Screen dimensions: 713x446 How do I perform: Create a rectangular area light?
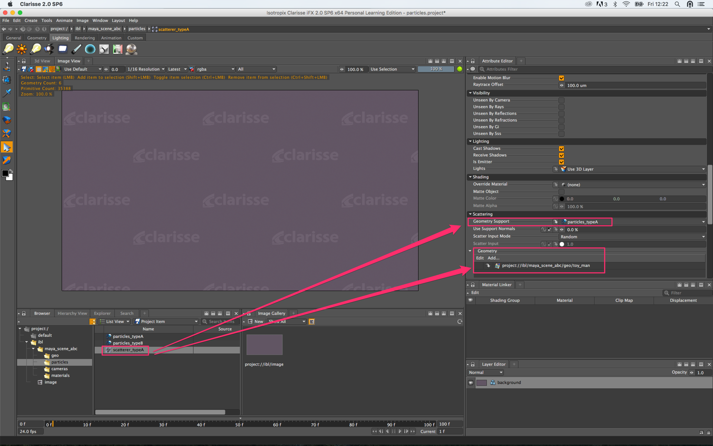coord(63,49)
